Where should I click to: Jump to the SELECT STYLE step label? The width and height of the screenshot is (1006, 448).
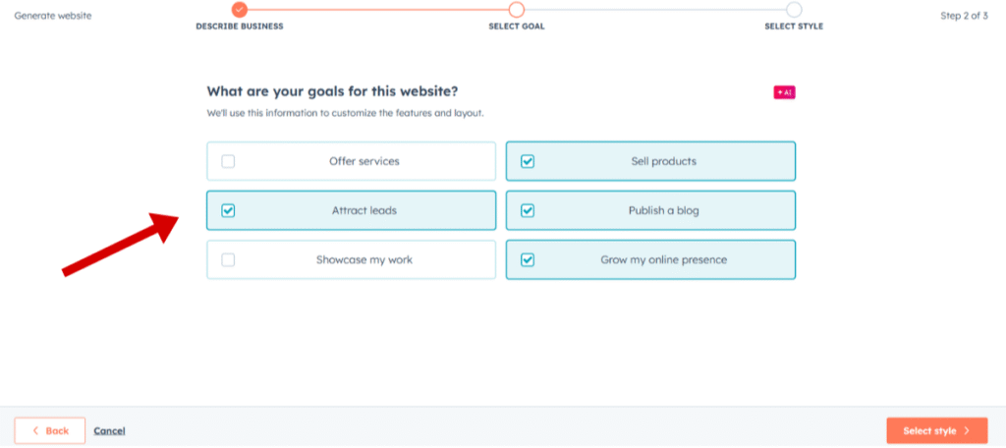tap(794, 27)
